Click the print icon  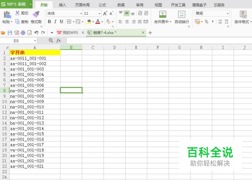(23, 33)
